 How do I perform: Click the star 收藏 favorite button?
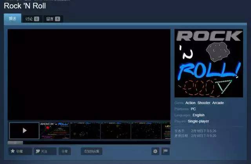tap(20, 151)
